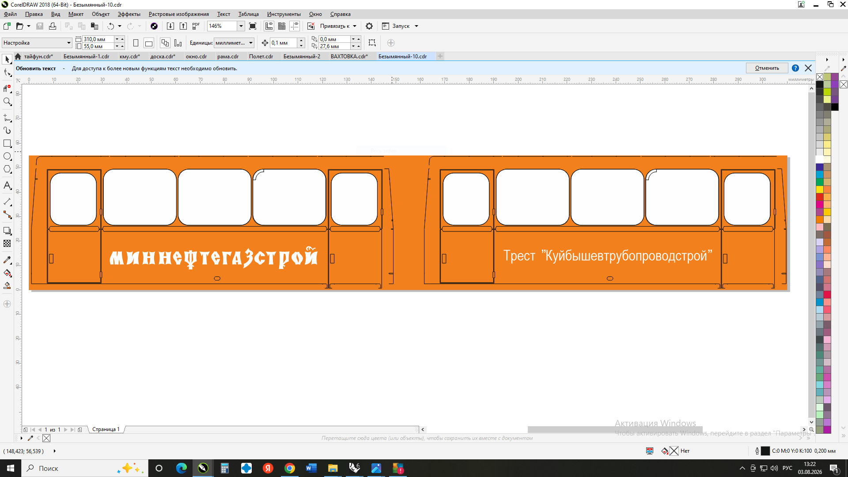Select the Artistic Media tool

[7, 130]
